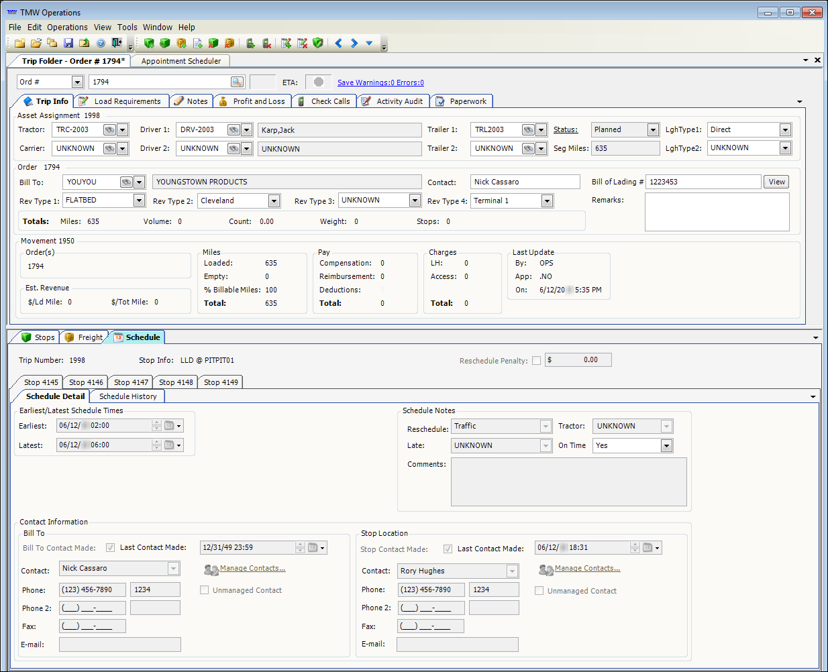This screenshot has width=828, height=672.
Task: Click the first green cube toolbar icon
Action: coord(148,43)
